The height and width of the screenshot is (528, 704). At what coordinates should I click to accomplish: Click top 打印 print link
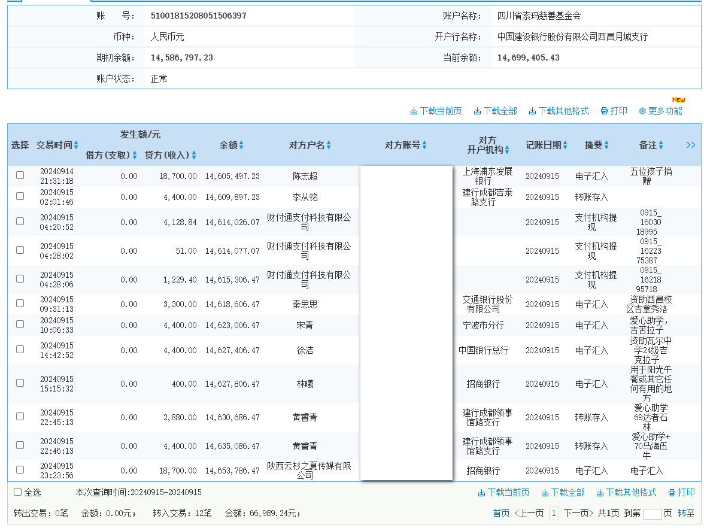(614, 111)
